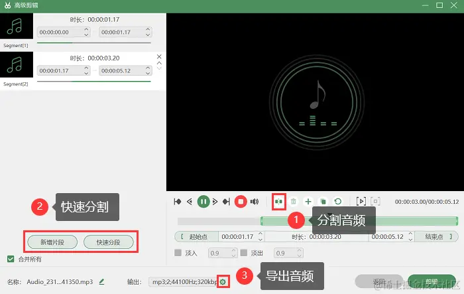Increase Segment[1] end time 00:00:01.17
This screenshot has height=294, width=464.
[x=148, y=29]
